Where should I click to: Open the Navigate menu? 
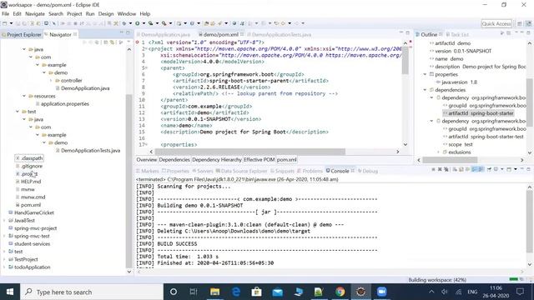(x=35, y=14)
